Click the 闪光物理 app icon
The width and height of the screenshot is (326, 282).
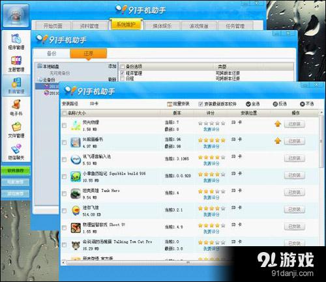point(76,126)
